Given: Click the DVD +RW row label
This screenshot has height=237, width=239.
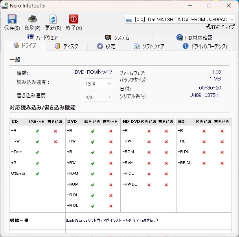Looking at the screenshot, I should coord(71,162).
